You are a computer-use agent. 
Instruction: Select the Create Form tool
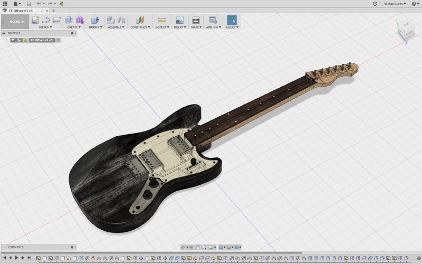80,20
